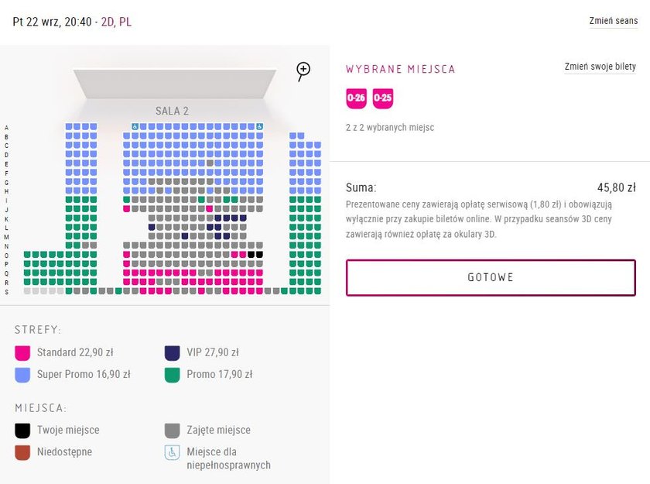The height and width of the screenshot is (484, 650).
Task: Choose the navy VIP seat at the left of row L
Action: (x=152, y=227)
